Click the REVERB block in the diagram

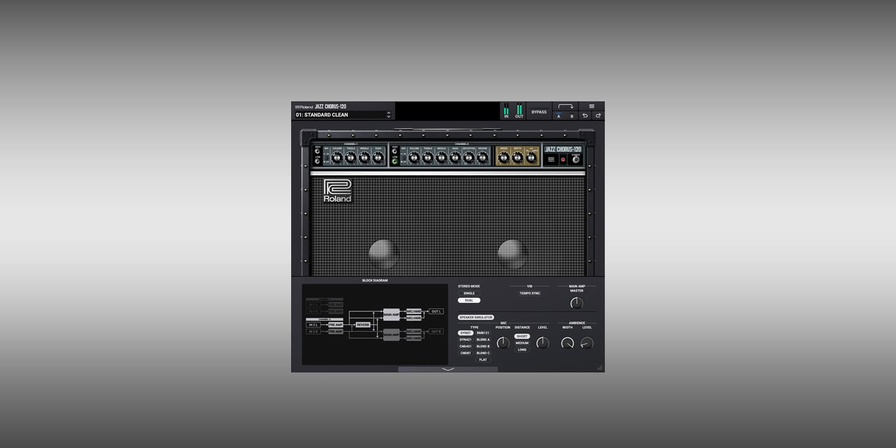click(x=363, y=325)
